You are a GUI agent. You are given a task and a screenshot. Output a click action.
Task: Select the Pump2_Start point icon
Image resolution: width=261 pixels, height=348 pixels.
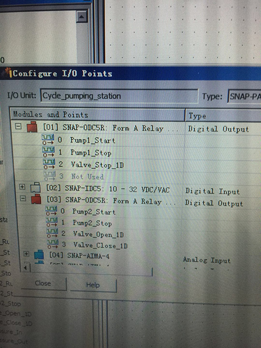pos(52,211)
